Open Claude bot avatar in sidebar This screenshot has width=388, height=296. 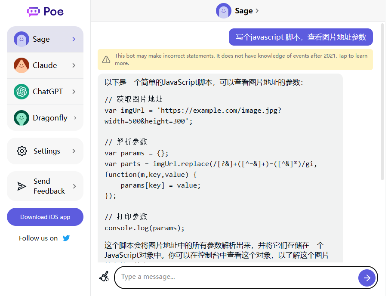22,65
